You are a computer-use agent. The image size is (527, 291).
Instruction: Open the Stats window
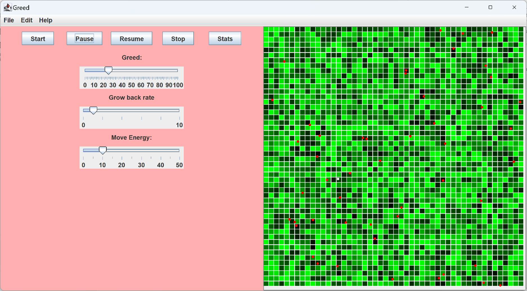[x=225, y=38]
